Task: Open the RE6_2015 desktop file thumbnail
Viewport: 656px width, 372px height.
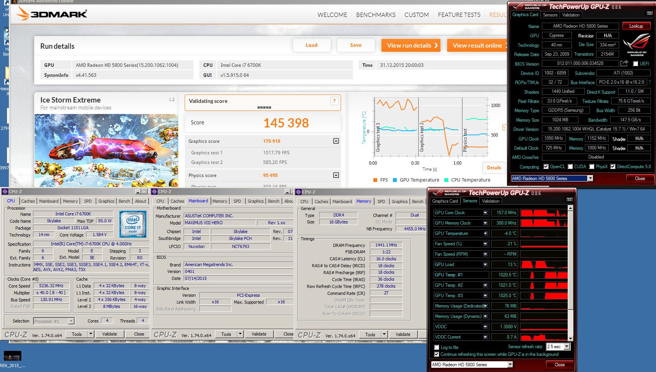Action: tap(12, 355)
